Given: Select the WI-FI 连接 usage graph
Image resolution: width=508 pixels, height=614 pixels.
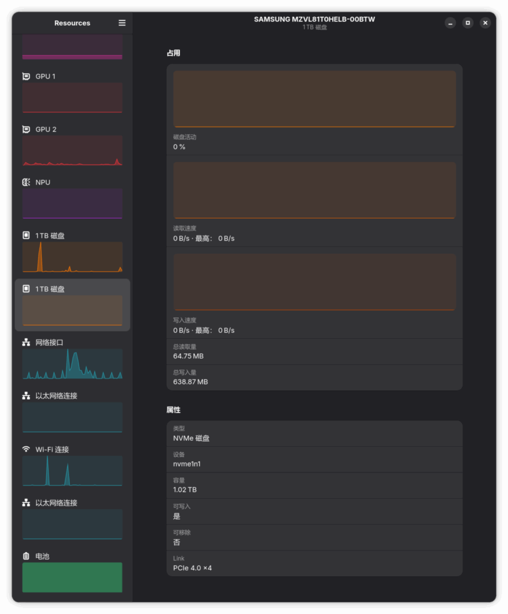Looking at the screenshot, I should coord(72,471).
